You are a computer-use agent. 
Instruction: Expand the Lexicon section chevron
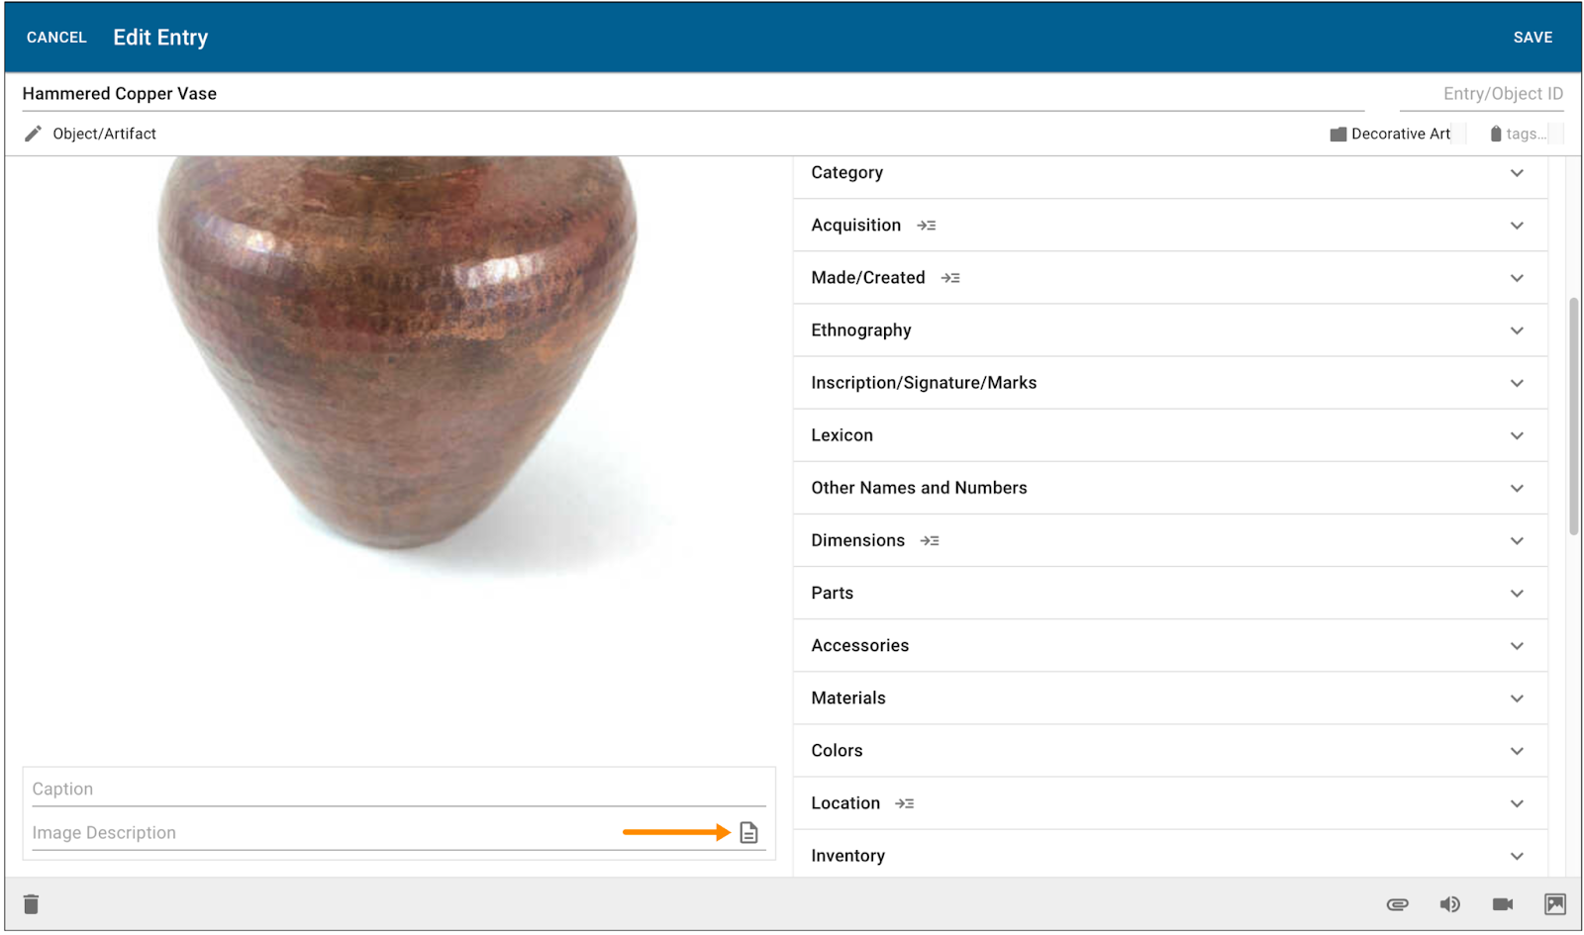click(x=1517, y=435)
